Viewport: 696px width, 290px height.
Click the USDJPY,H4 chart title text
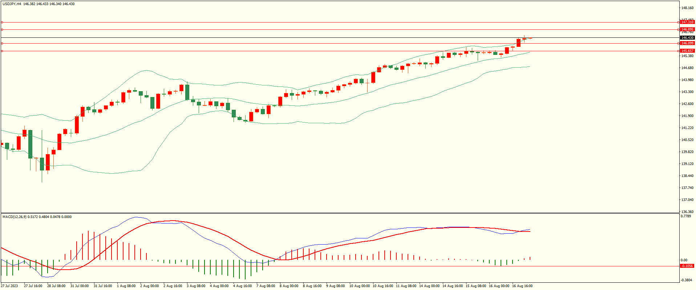[x=12, y=4]
